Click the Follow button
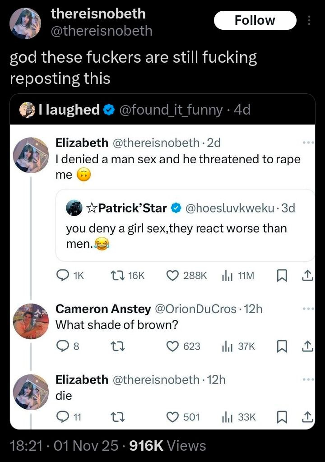Image resolution: width=325 pixels, height=462 pixels. pyautogui.click(x=255, y=20)
